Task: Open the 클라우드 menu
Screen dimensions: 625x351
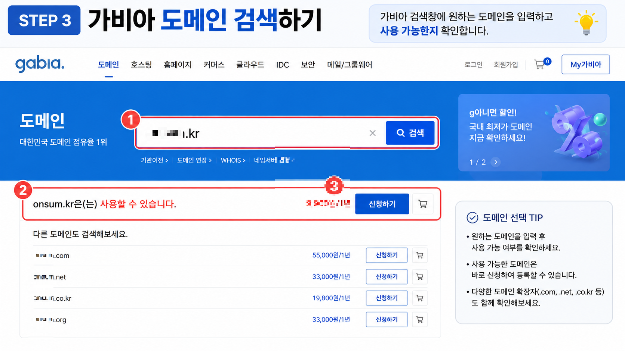Action: pyautogui.click(x=250, y=65)
